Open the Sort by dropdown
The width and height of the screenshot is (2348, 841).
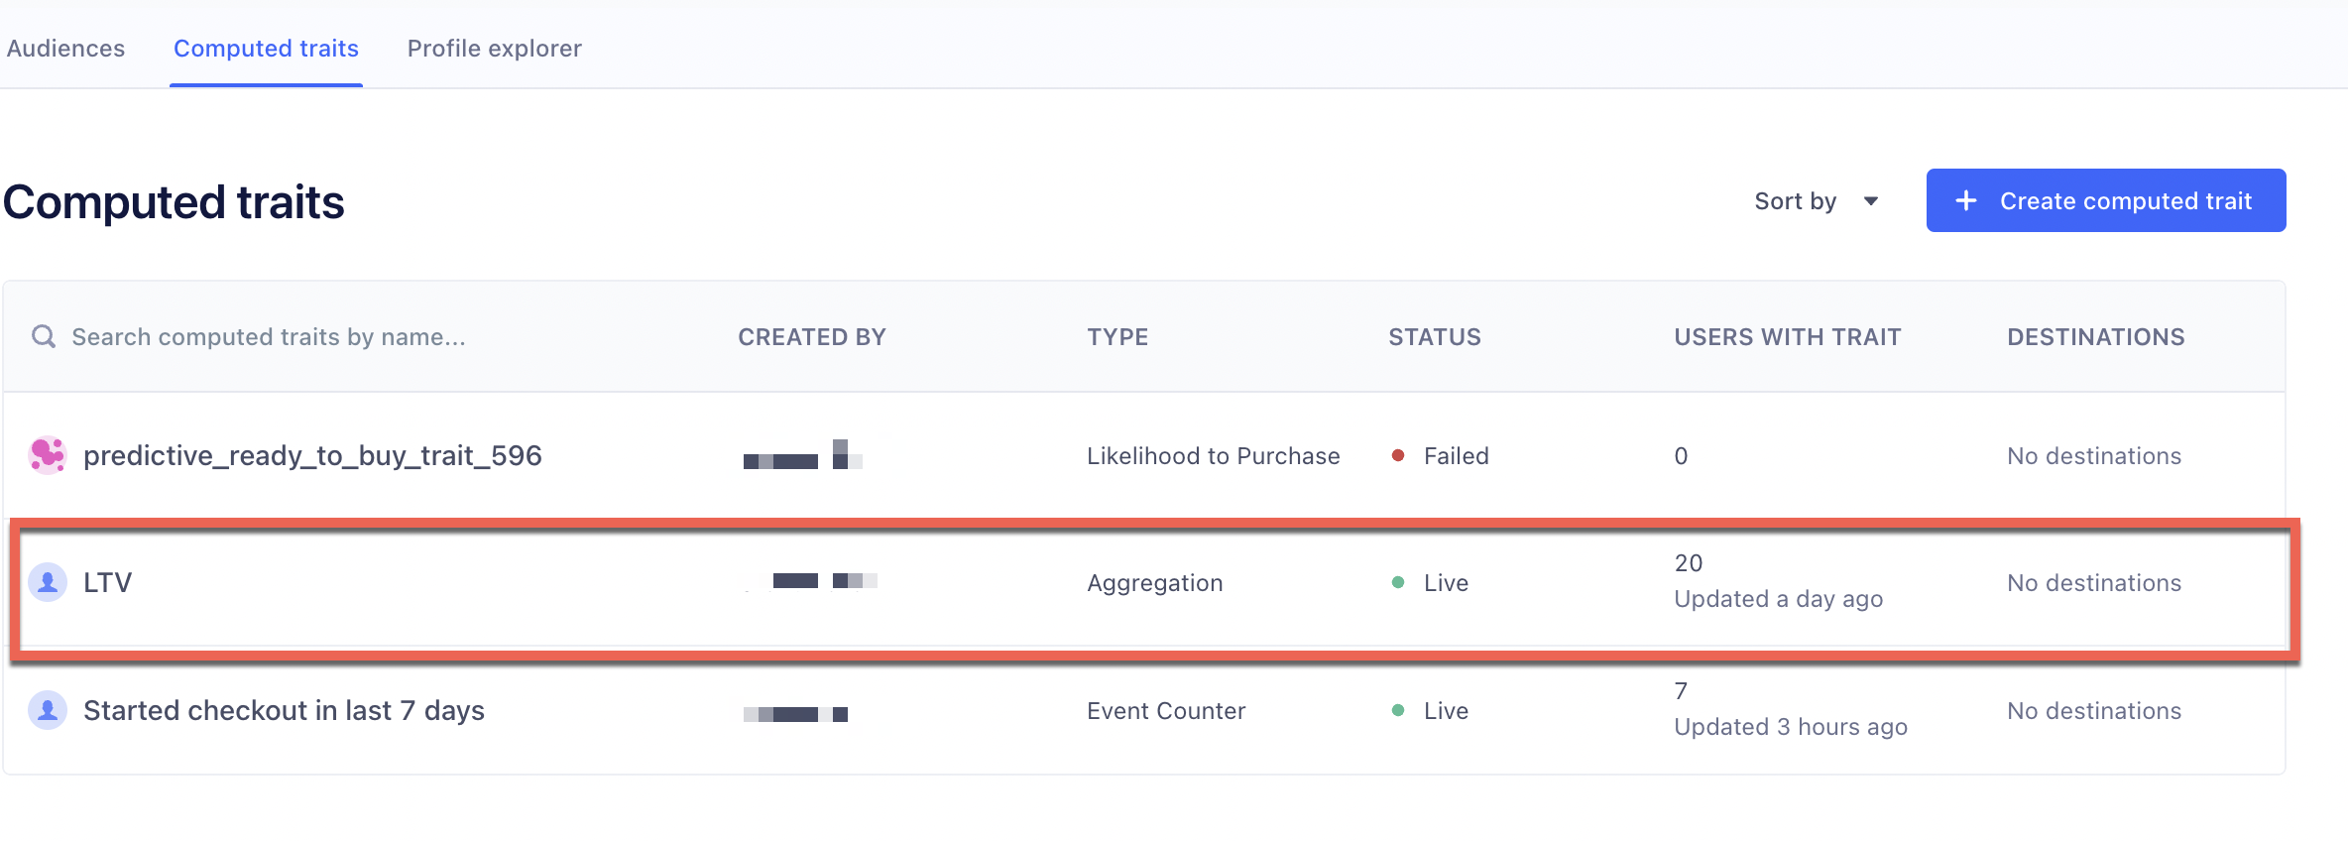point(1816,200)
